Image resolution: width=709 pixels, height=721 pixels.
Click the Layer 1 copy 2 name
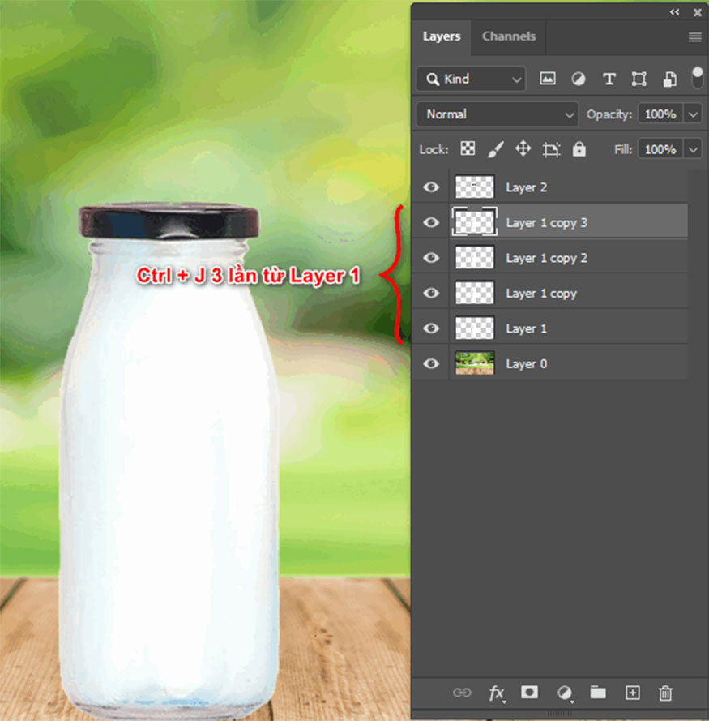[x=546, y=259]
